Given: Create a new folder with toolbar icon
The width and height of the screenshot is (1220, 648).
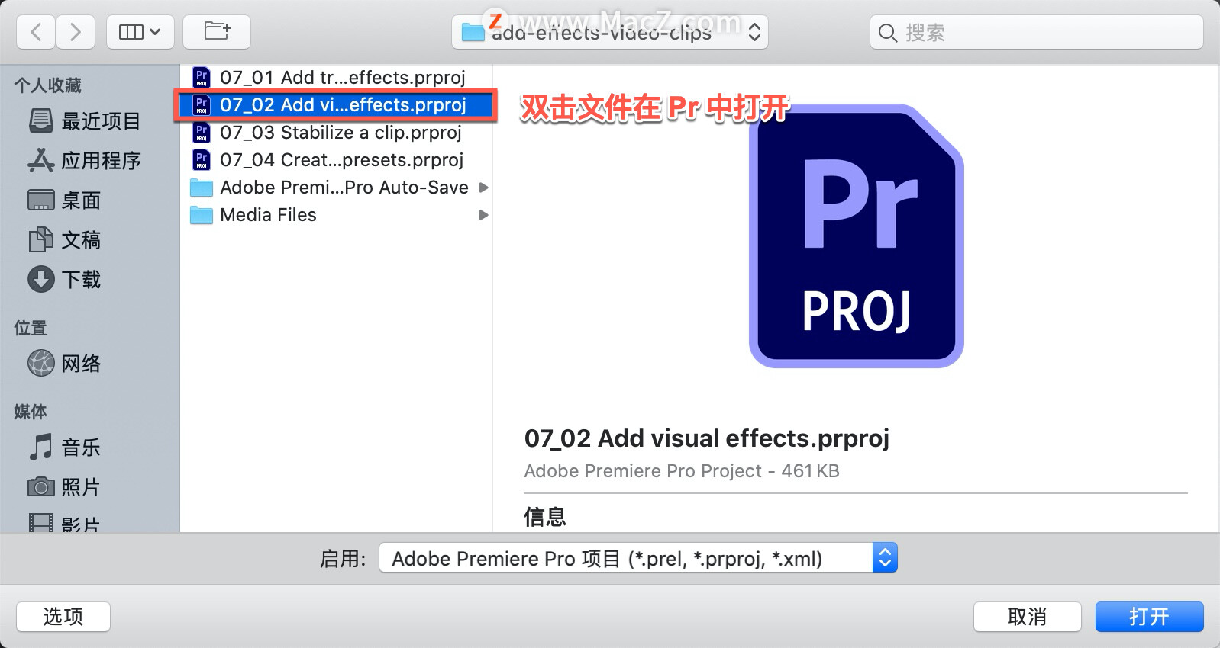Looking at the screenshot, I should [217, 32].
